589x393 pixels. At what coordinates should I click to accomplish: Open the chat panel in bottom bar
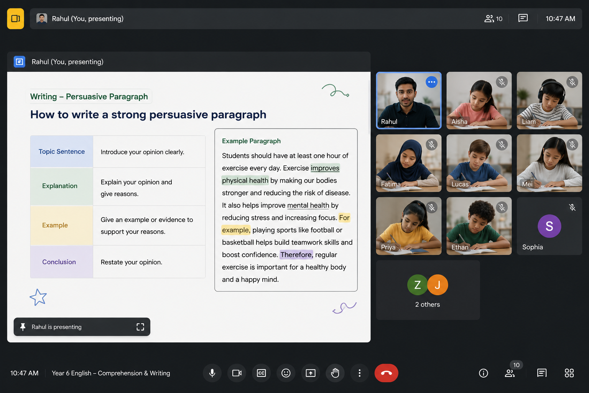tap(542, 373)
